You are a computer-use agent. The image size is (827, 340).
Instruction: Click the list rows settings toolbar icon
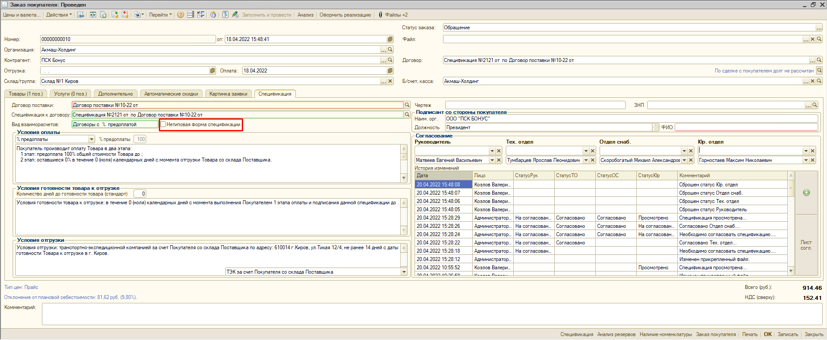point(191,15)
